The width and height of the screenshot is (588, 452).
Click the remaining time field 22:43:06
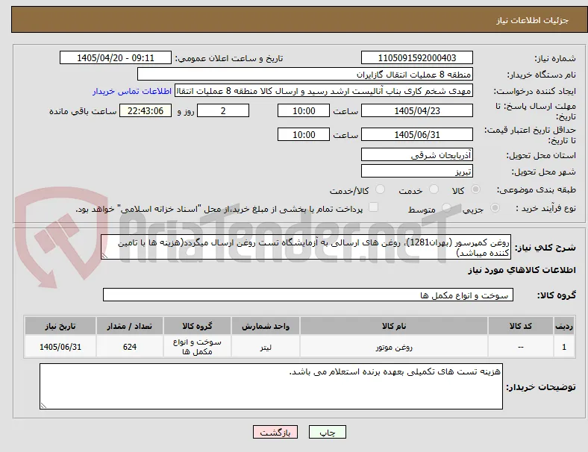[146, 110]
